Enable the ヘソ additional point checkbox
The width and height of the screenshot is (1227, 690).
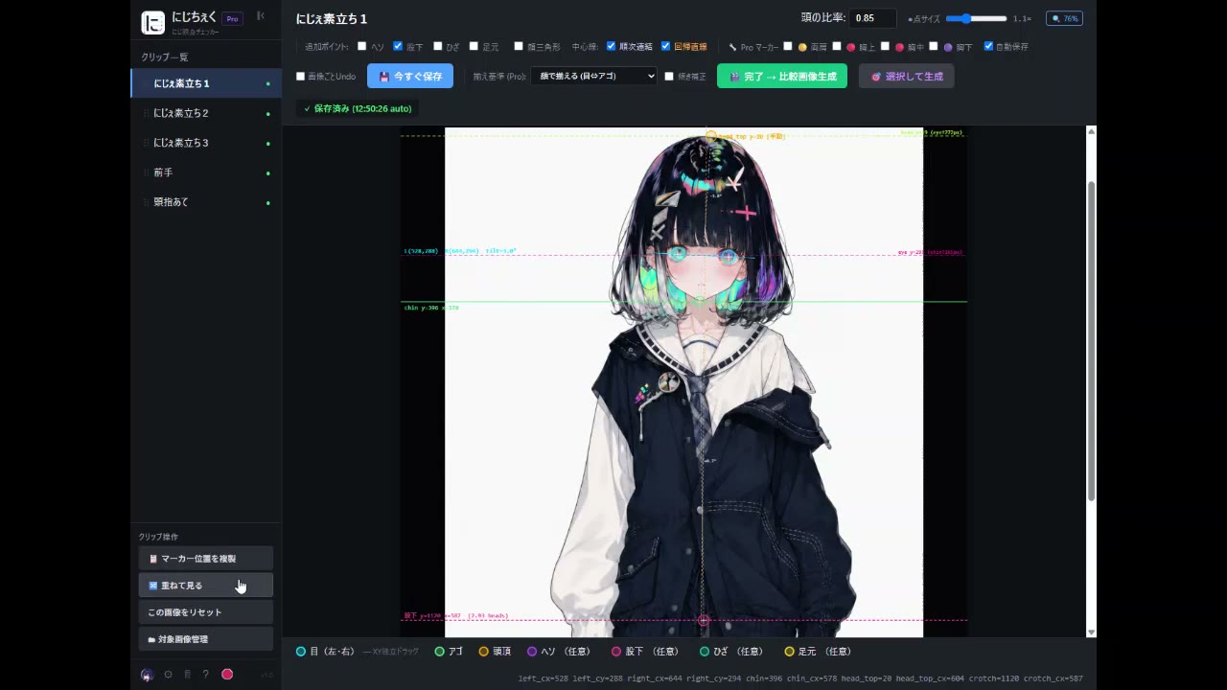click(x=362, y=46)
